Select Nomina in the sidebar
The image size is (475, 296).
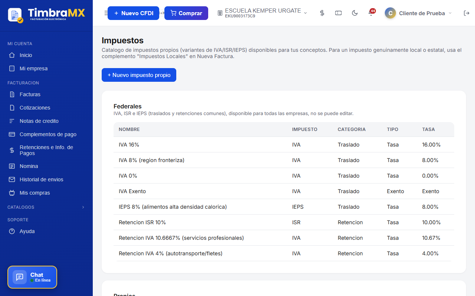29,166
